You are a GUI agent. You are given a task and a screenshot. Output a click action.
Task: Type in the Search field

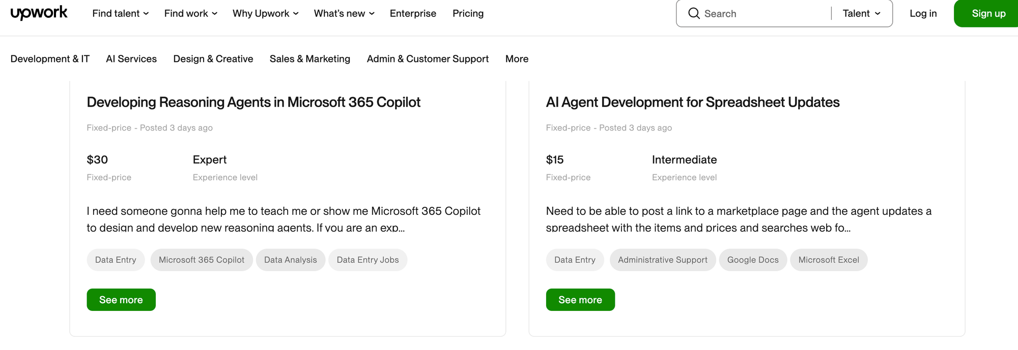(763, 14)
